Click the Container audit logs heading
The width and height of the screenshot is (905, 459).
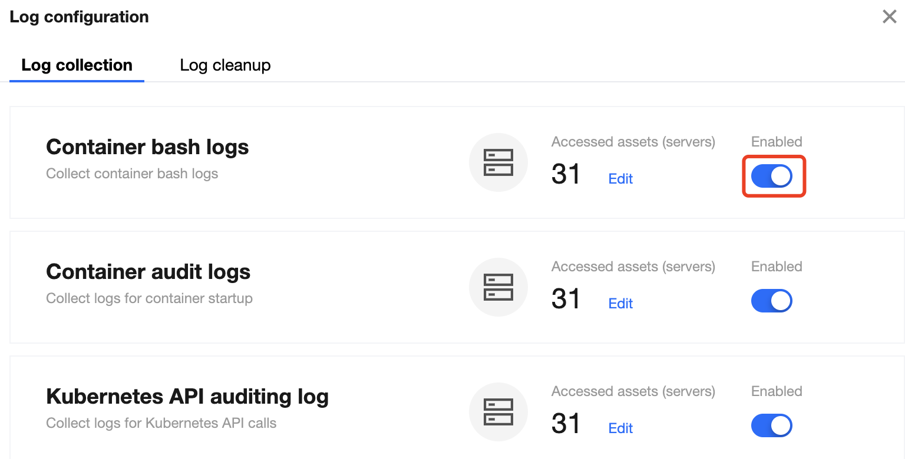pyautogui.click(x=148, y=272)
